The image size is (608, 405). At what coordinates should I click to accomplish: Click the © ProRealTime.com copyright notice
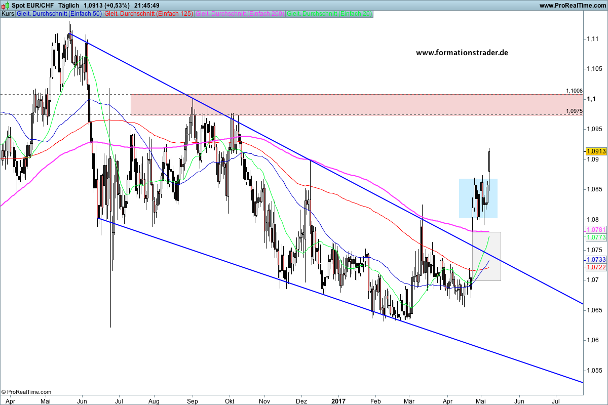[26, 392]
